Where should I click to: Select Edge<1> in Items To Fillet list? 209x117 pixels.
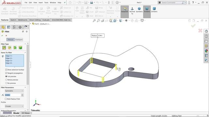pyautogui.click(x=9, y=56)
